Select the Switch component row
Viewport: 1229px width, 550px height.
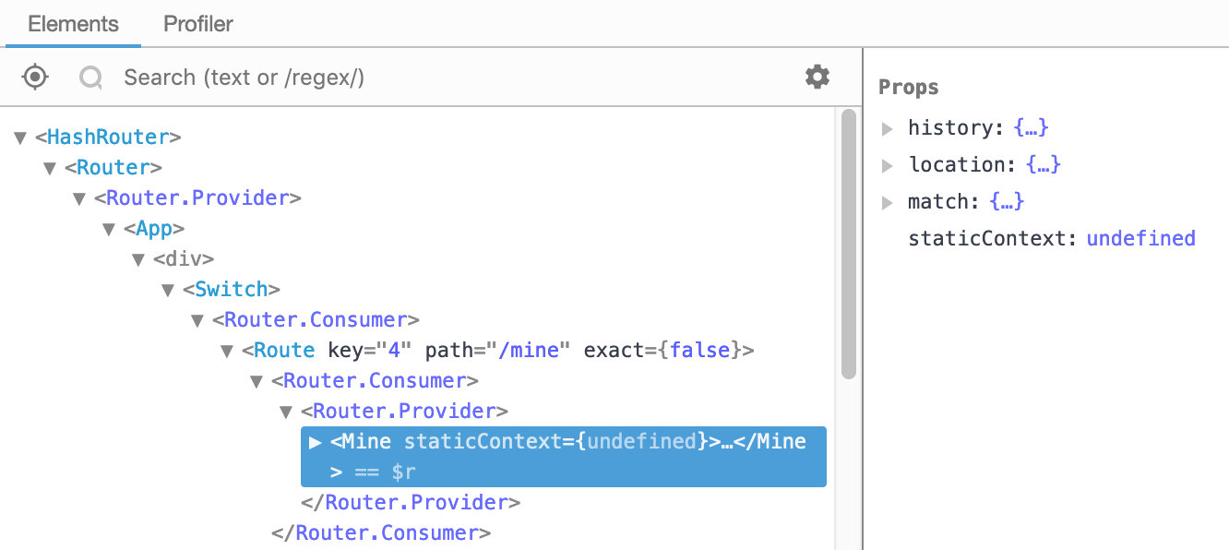[x=232, y=290]
